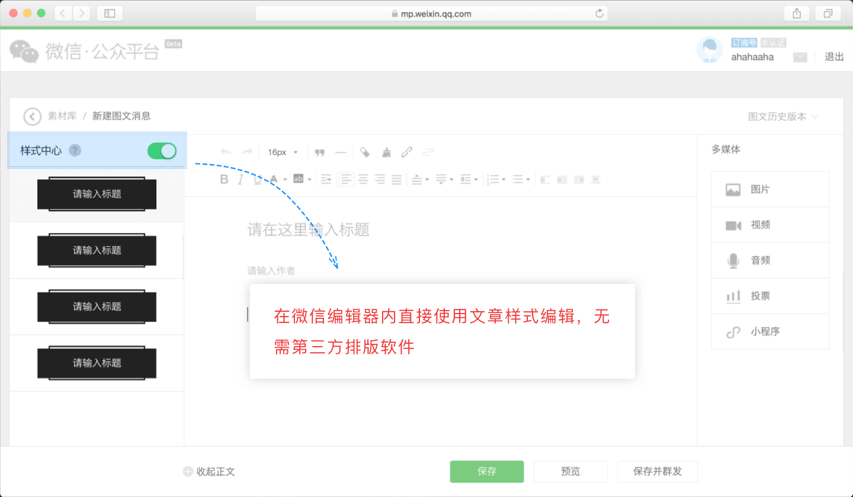Pick the fourth 请输入标题 style template
The height and width of the screenshot is (497, 853).
(x=97, y=363)
